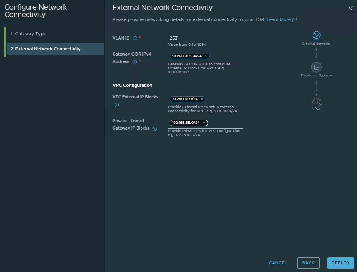Click the Gateway CIDR IPv4 Address input area
Viewport: 357px width, 272px height.
tap(226, 56)
